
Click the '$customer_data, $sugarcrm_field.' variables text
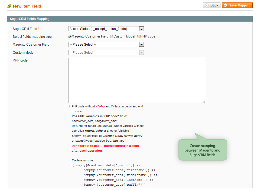coord(95,121)
